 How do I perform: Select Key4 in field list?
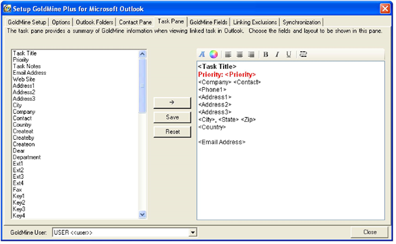coord(19,216)
